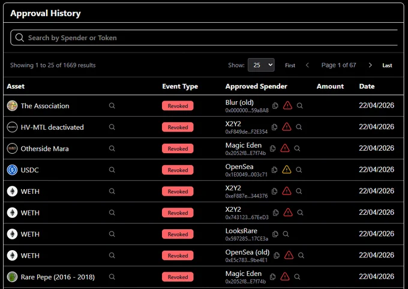
Task: Click warning icon in Otherside Mara row
Action: (x=285, y=148)
